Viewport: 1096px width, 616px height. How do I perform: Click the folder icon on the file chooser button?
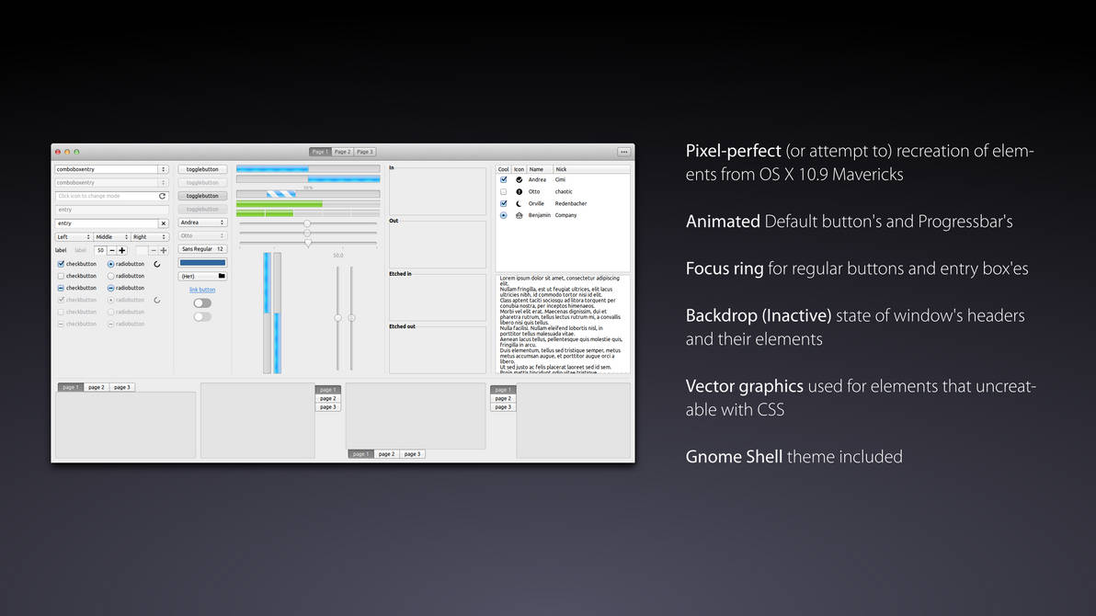click(221, 277)
